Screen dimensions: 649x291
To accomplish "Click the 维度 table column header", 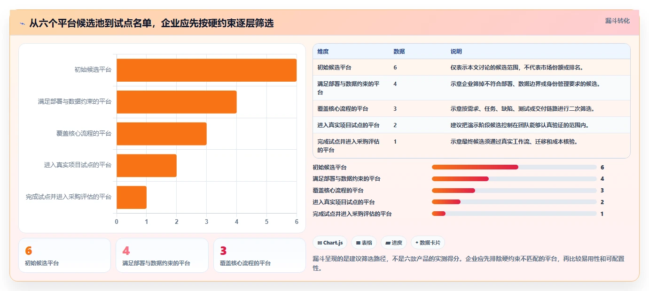I will (323, 52).
